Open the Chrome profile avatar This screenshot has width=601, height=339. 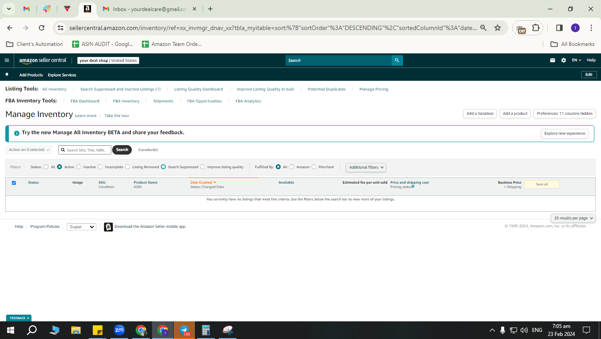[575, 28]
